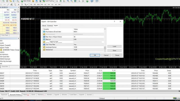
Task: Select the text 'A' drawing tool
Action: pos(19,4)
